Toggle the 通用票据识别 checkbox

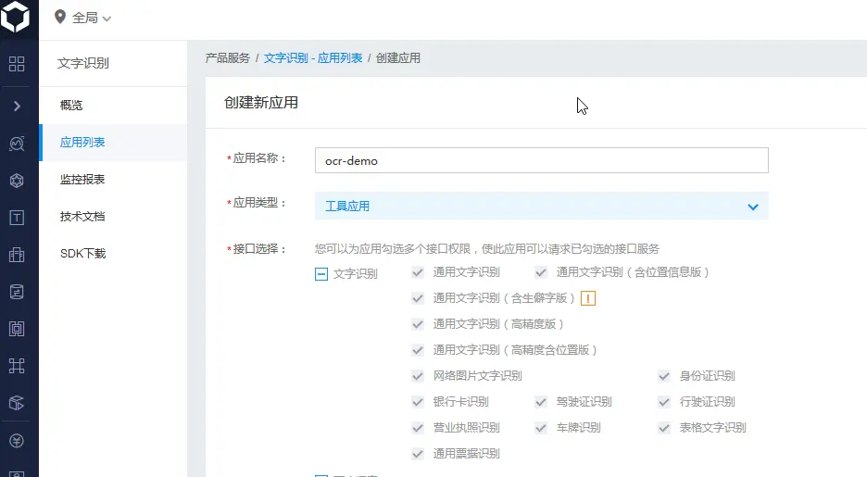pyautogui.click(x=418, y=454)
